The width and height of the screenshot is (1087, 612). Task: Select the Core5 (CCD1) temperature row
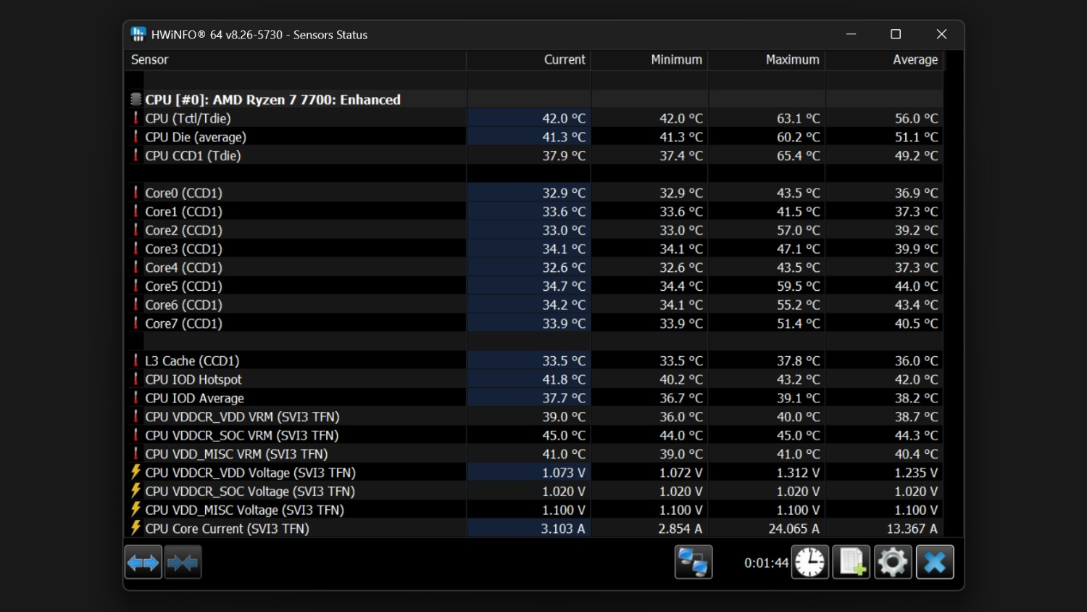click(534, 286)
